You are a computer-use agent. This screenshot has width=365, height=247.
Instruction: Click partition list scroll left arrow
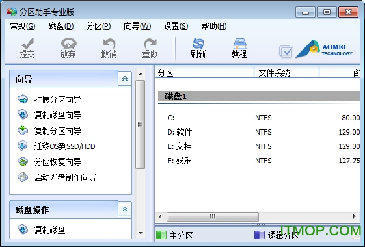point(160,216)
